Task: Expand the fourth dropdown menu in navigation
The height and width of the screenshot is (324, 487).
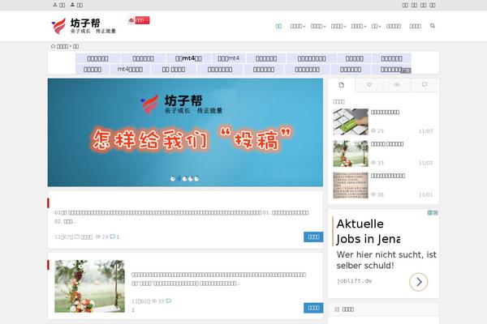Action: tap(359, 26)
